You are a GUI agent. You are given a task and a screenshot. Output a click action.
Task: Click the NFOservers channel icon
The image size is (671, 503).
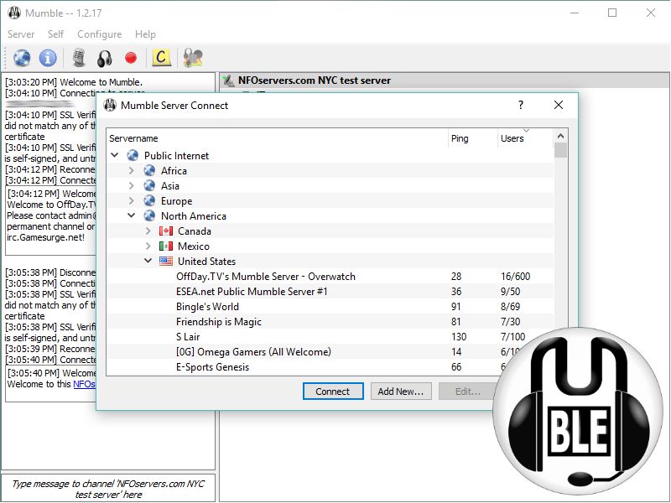coord(229,80)
